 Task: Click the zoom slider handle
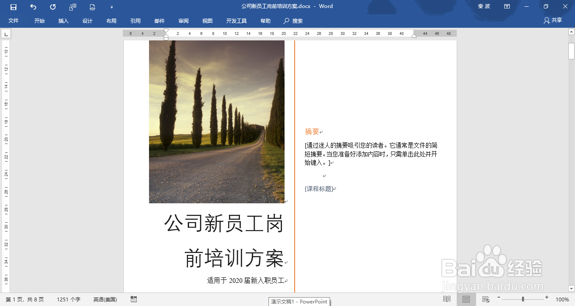pyautogui.click(x=523, y=299)
